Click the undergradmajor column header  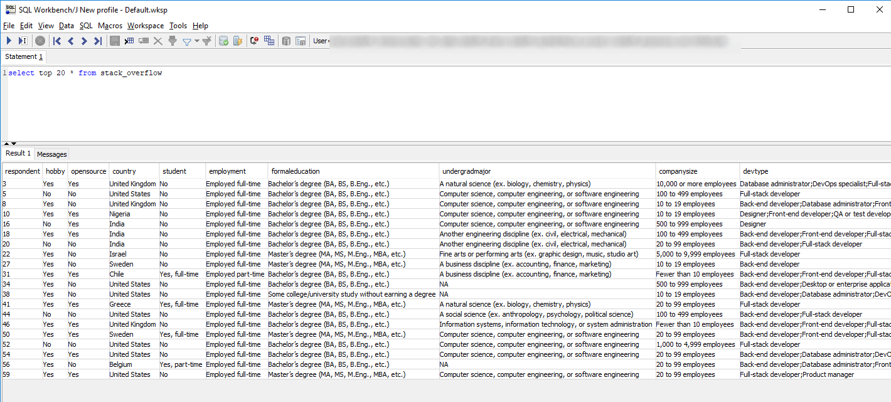pyautogui.click(x=547, y=171)
